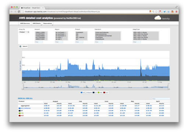Viewport: 184px width, 132px height.
Task: Toggle ec2 series in chart legend
Action: coord(106,92)
